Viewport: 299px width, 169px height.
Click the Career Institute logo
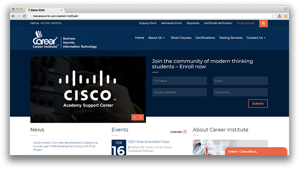65,39
